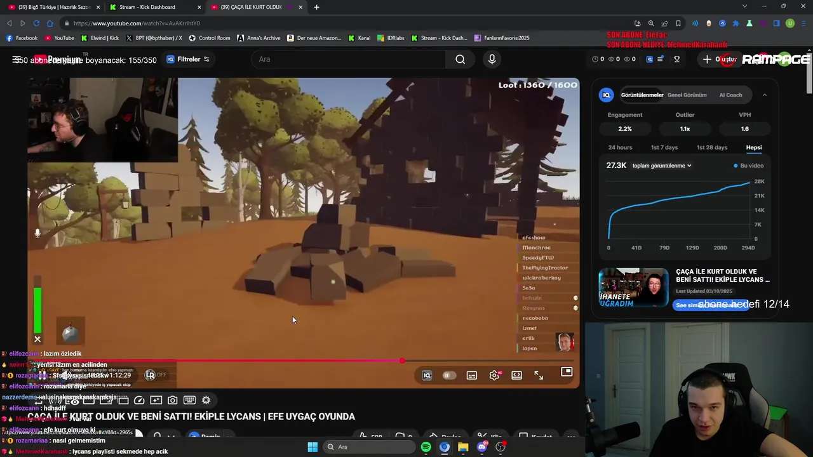
Task: Open the player settings gear
Action: [x=494, y=375]
